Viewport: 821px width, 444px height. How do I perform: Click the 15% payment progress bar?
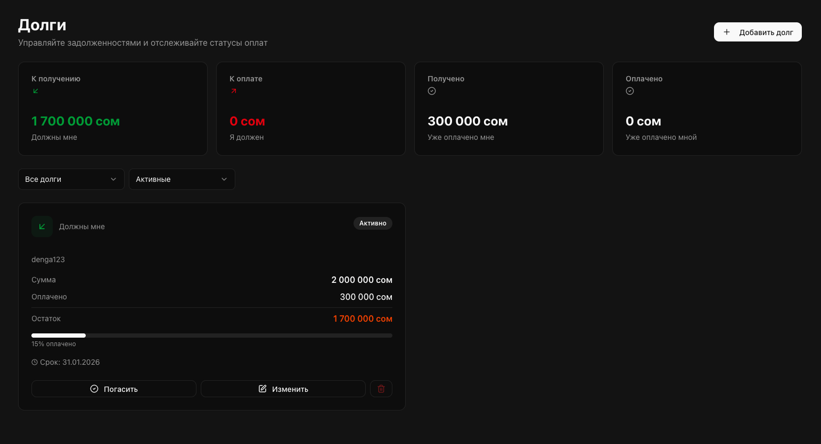(x=211, y=336)
